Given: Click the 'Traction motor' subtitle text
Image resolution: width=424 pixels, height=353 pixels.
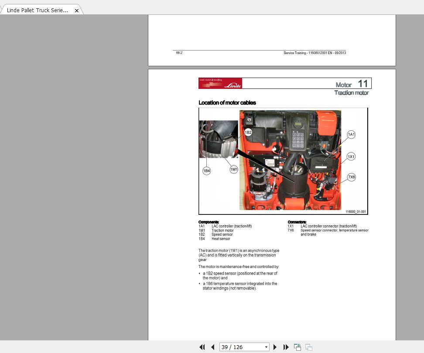Looking at the screenshot, I should pyautogui.click(x=352, y=93).
